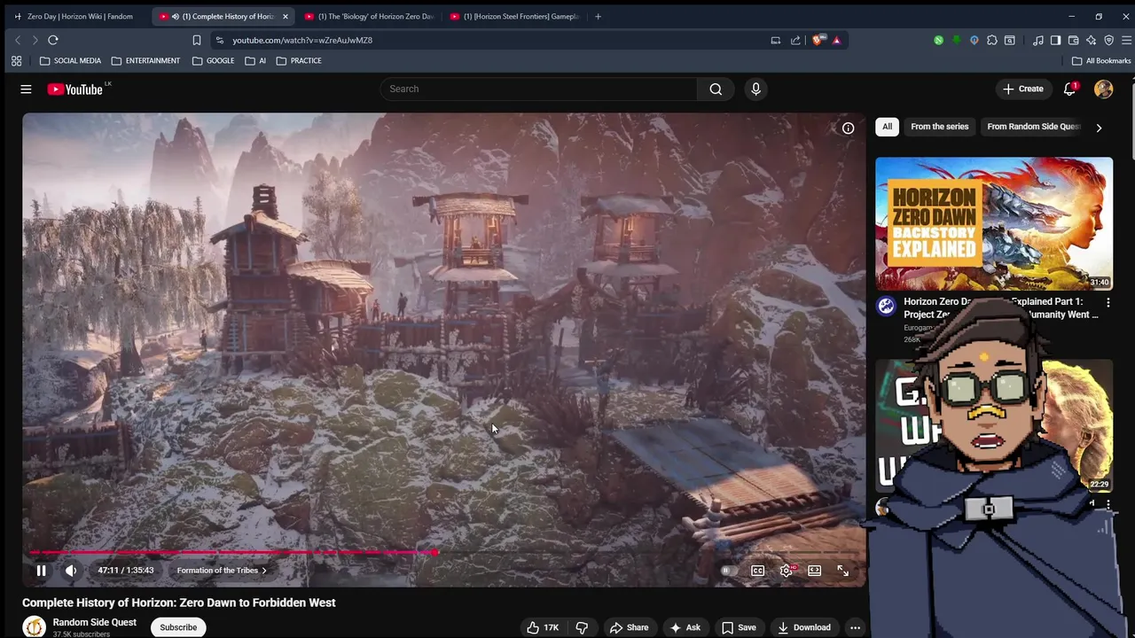
Task: Subscribe to Random Side Quest
Action: (x=178, y=627)
